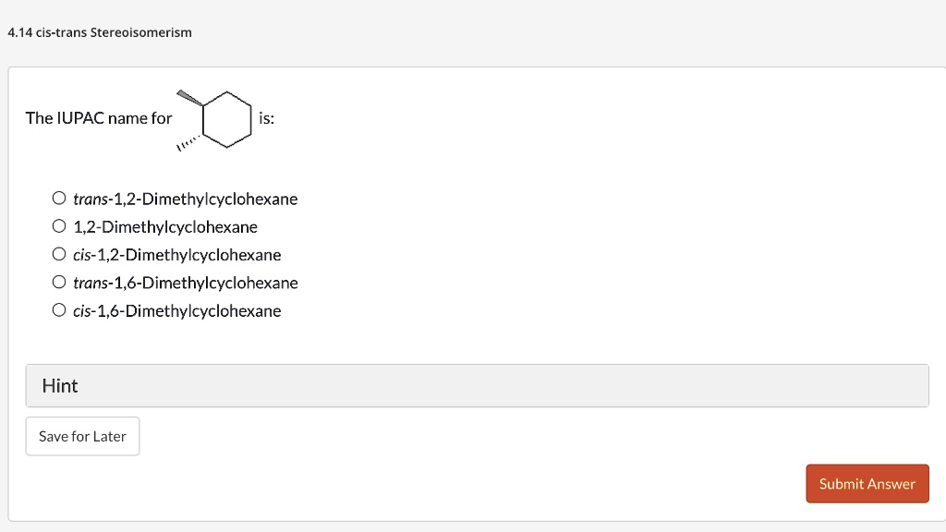946x532 pixels.
Task: Click the hexagon ring in the structure
Action: [225, 118]
